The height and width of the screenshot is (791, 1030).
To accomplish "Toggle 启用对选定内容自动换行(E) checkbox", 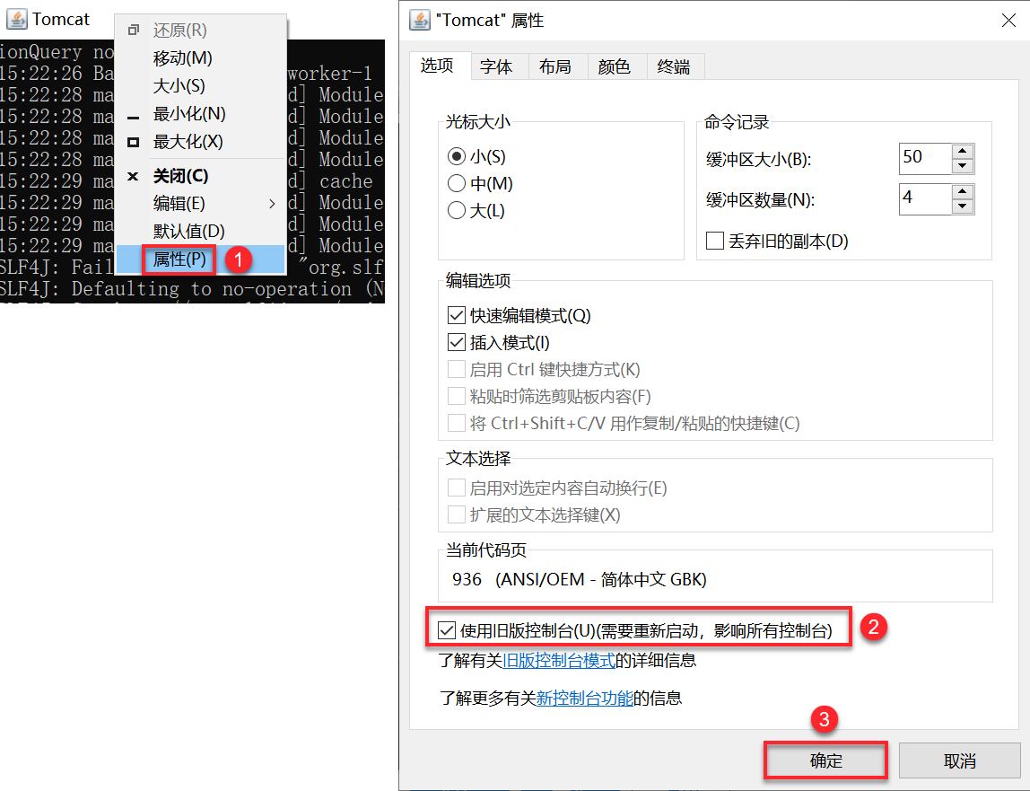I will 457,488.
